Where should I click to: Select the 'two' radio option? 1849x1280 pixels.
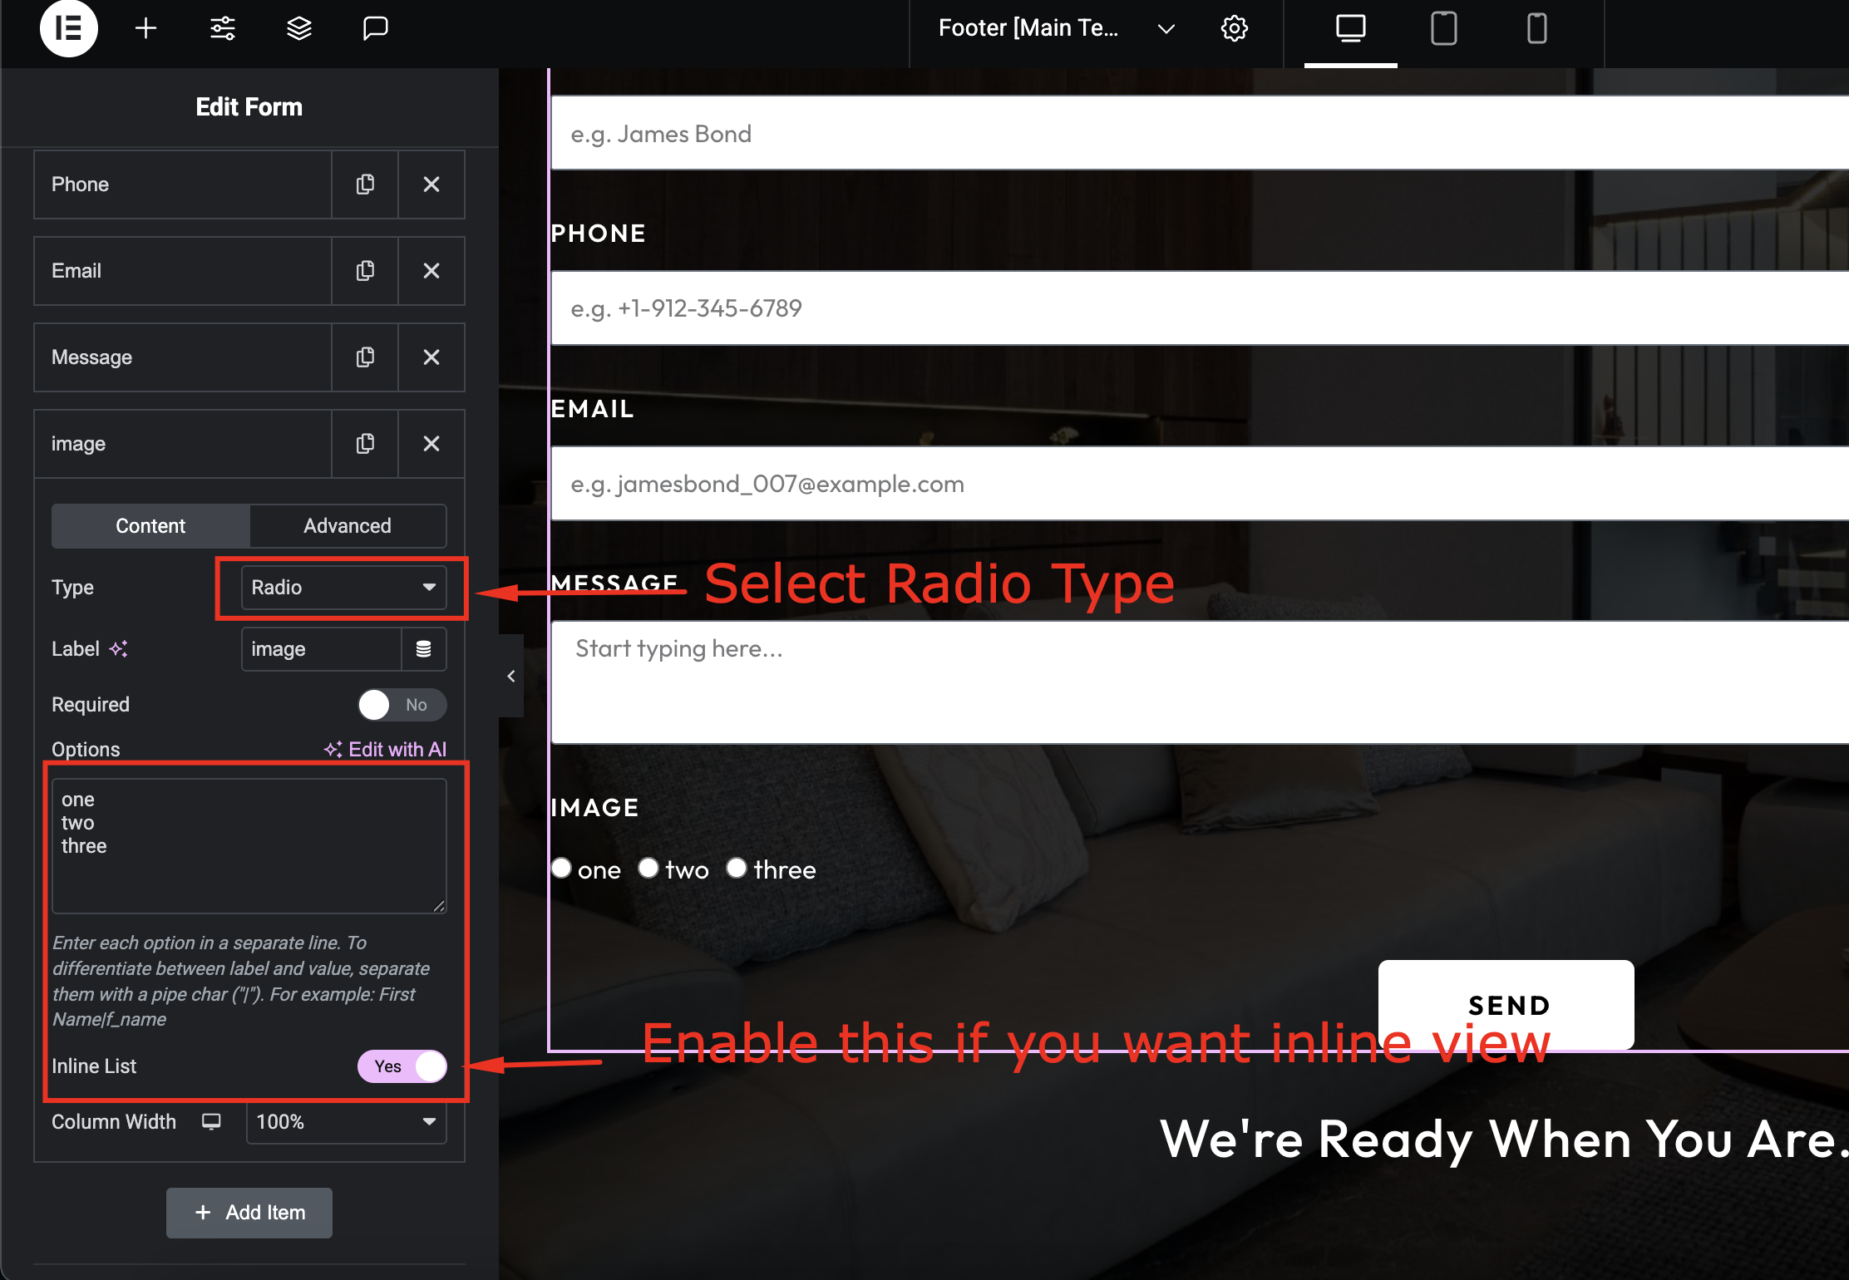tap(648, 868)
